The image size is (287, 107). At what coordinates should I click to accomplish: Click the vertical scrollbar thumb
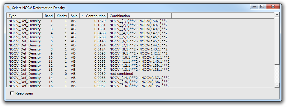click(x=277, y=41)
